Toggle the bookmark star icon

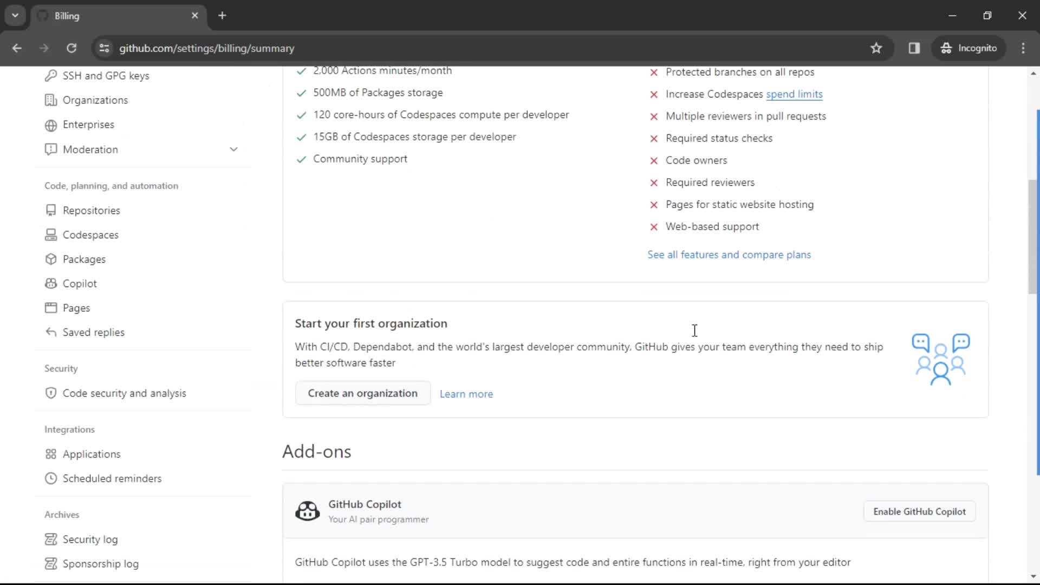coord(876,48)
